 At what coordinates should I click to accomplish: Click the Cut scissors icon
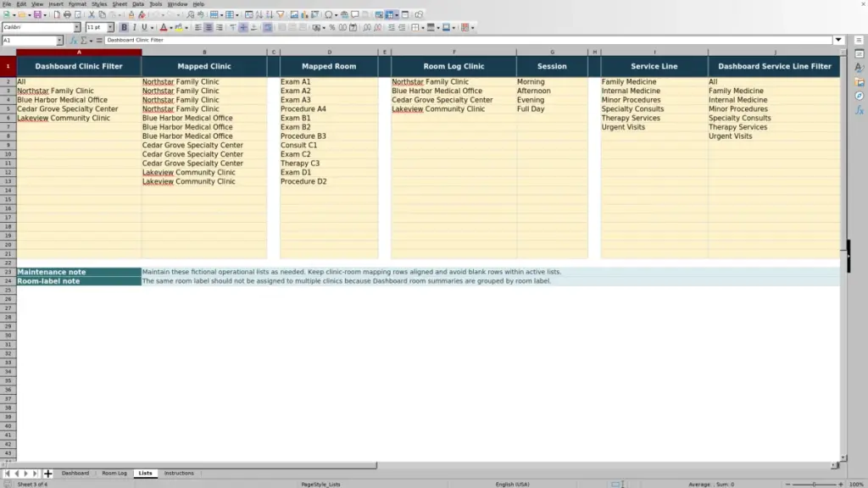pos(92,15)
